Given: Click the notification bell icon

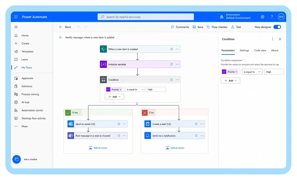Looking at the screenshot, I should pyautogui.click(x=148, y=136).
